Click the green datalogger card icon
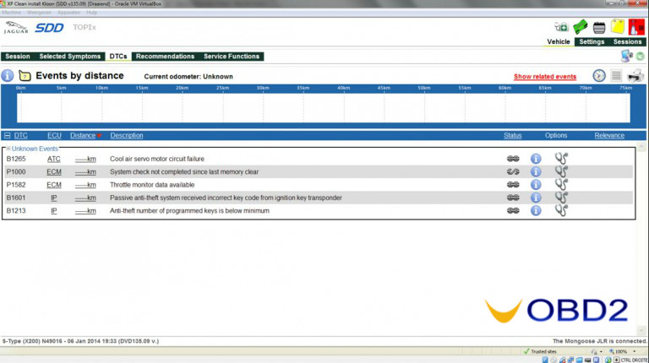The height and width of the screenshot is (363, 649). point(581,27)
